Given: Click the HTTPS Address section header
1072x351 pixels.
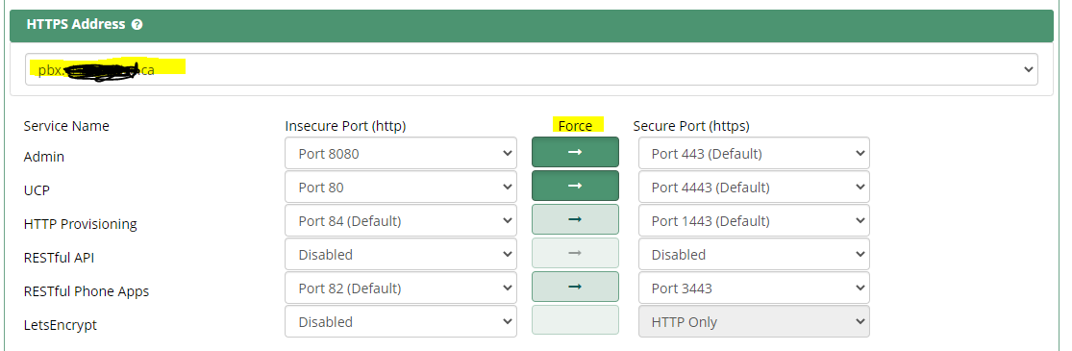Looking at the screenshot, I should [x=532, y=25].
